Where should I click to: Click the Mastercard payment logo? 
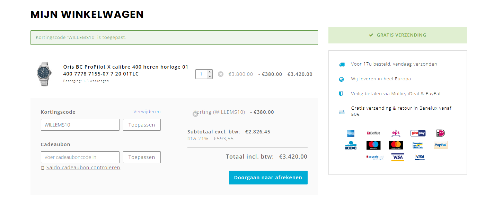point(396,145)
